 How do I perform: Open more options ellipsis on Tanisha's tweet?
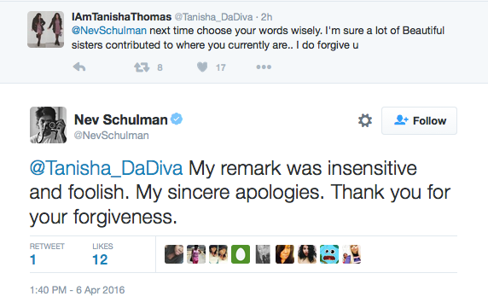click(x=264, y=67)
